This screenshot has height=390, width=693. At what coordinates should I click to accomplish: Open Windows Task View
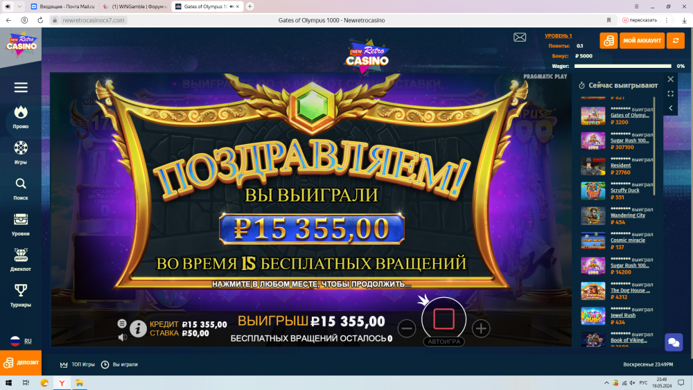point(26,383)
